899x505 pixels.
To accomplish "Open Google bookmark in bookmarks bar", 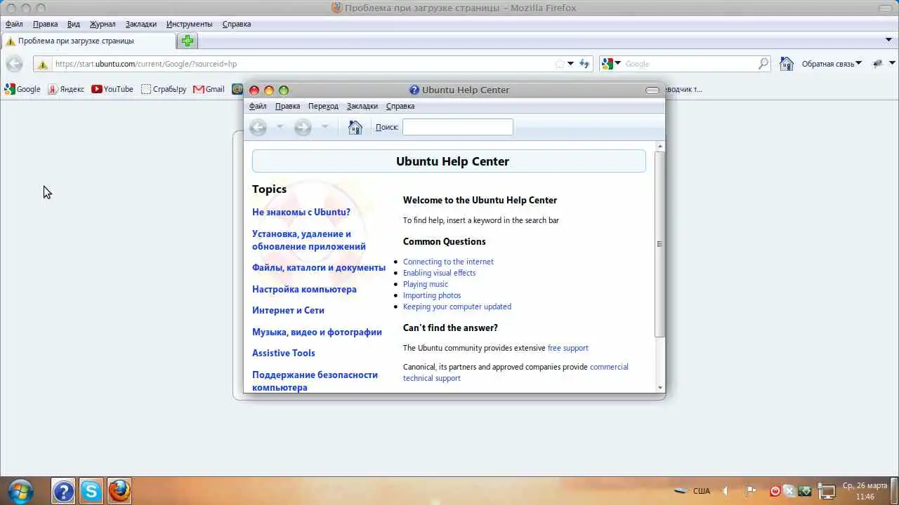I will (22, 89).
